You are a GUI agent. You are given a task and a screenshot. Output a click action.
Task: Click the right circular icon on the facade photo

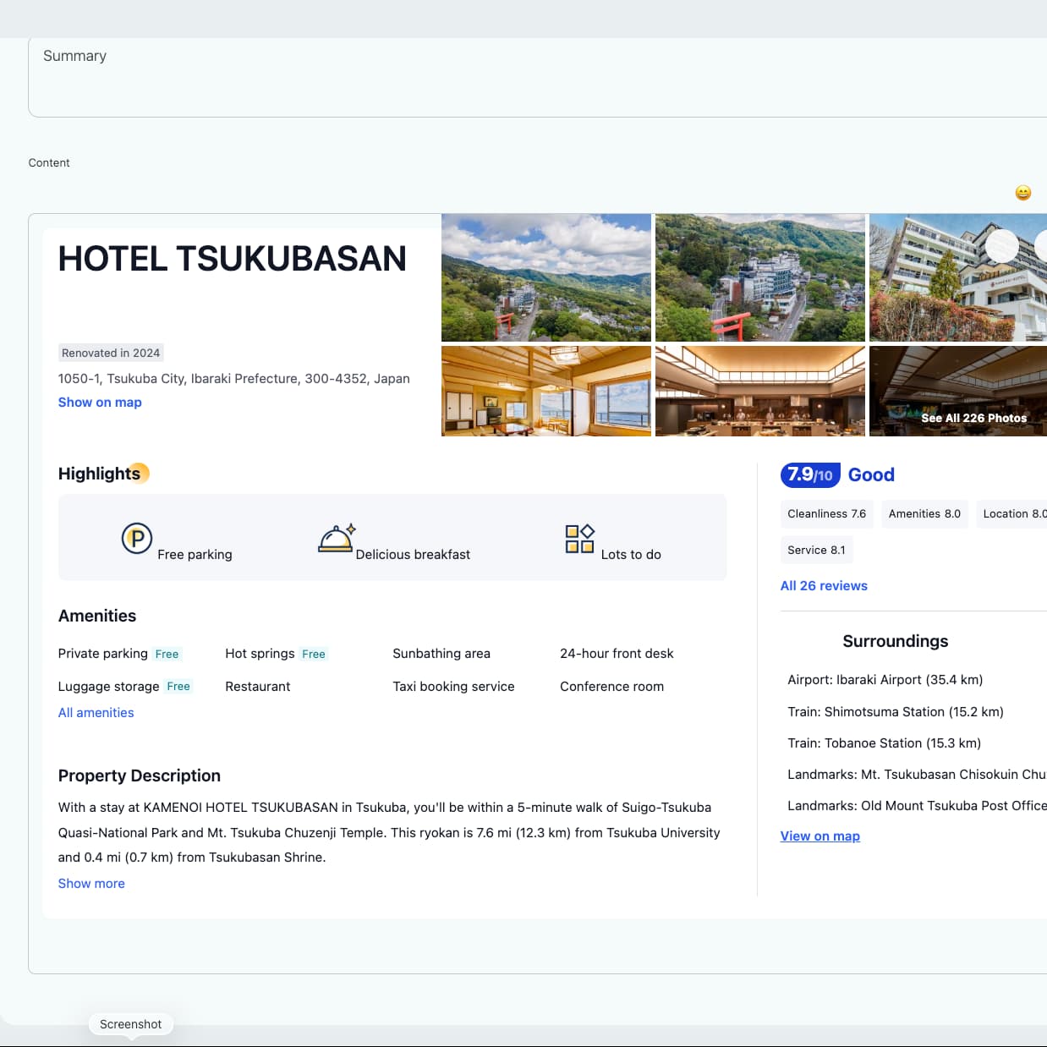point(1044,245)
